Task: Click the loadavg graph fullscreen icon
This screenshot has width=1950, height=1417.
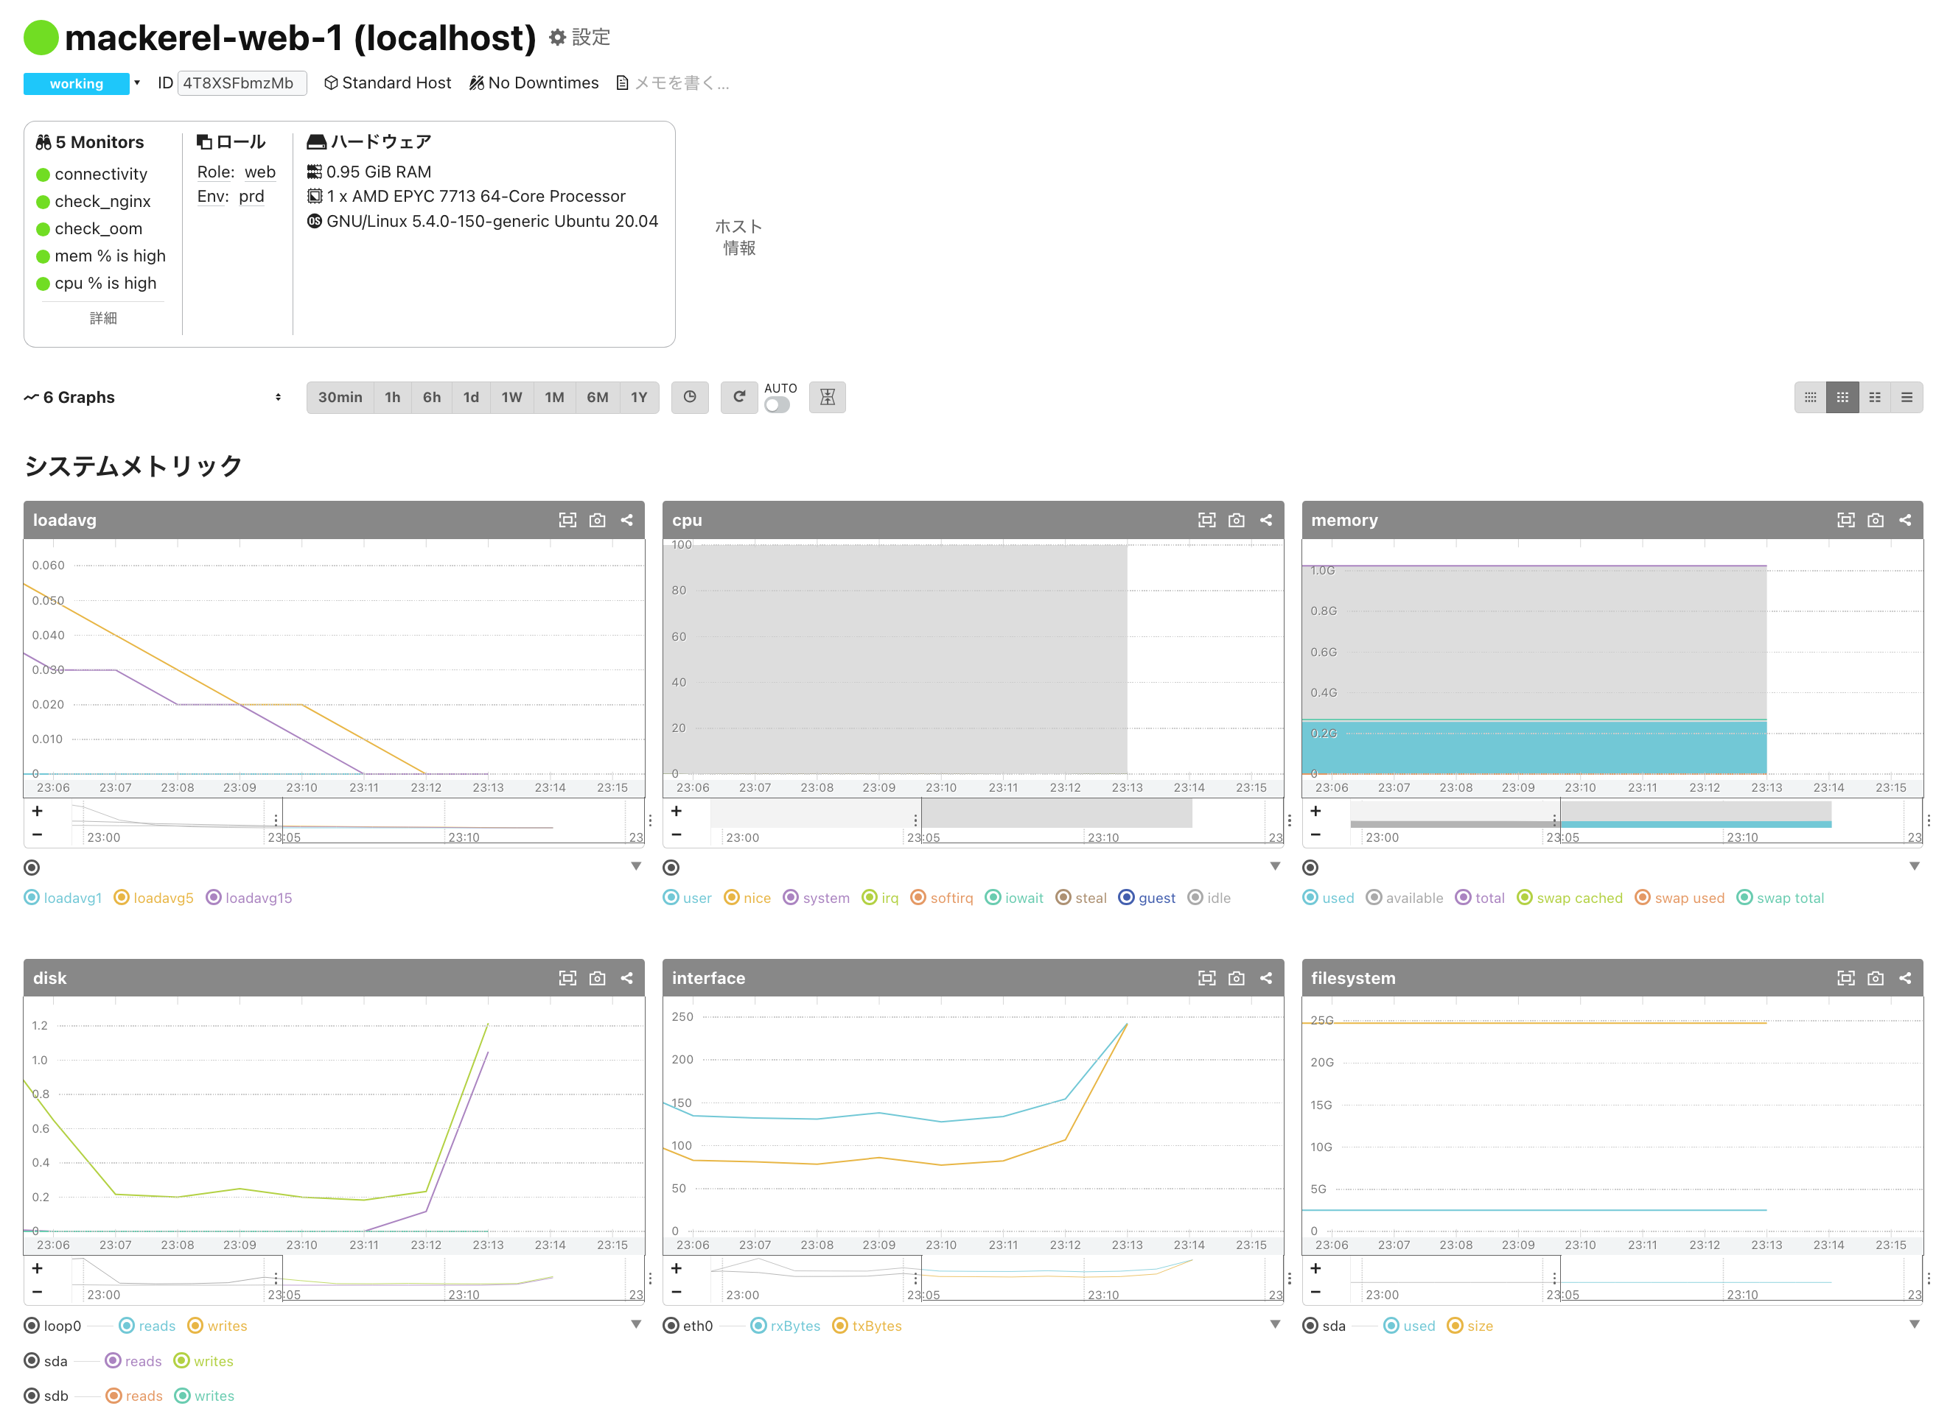Action: (567, 520)
